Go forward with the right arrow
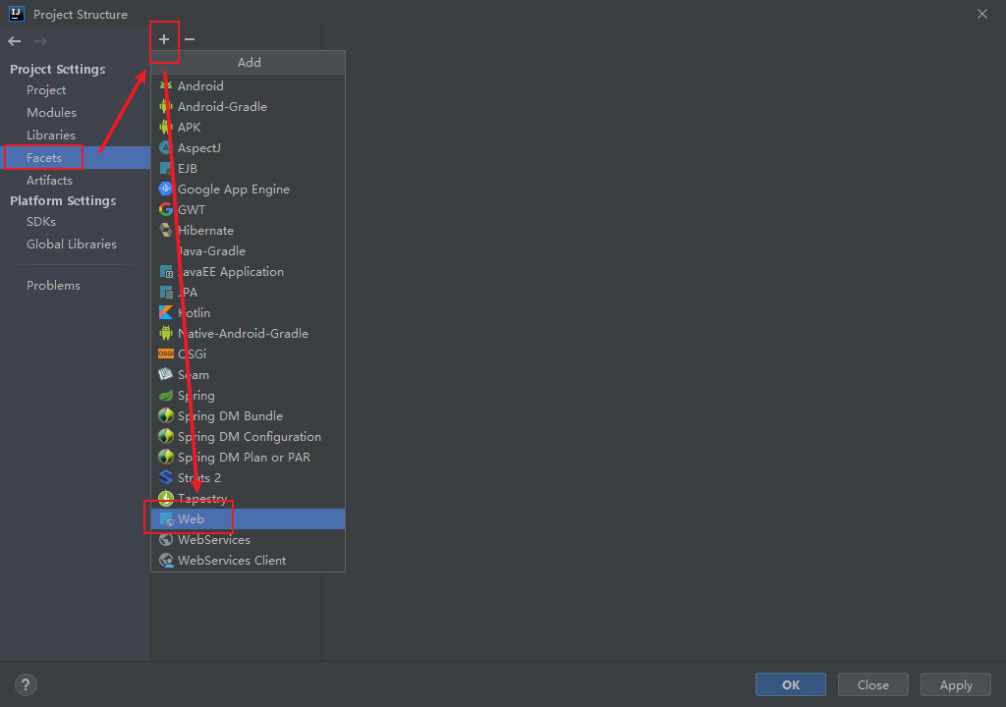 tap(40, 41)
